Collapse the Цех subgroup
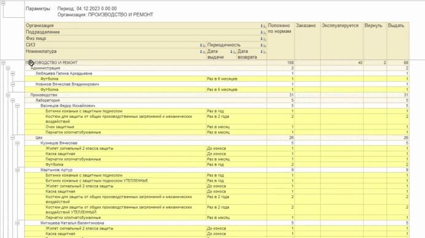 click(13, 138)
